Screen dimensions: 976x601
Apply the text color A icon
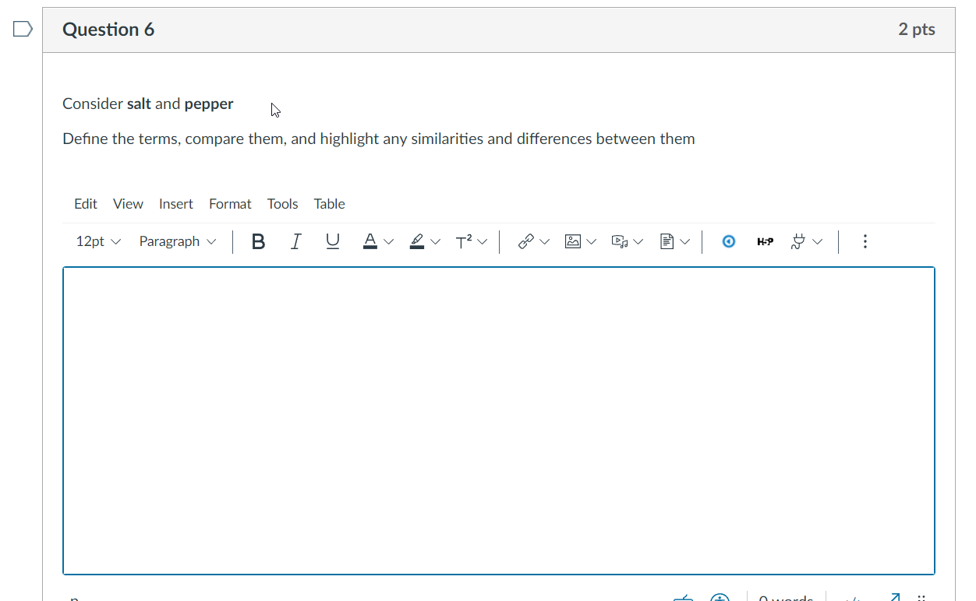click(370, 242)
